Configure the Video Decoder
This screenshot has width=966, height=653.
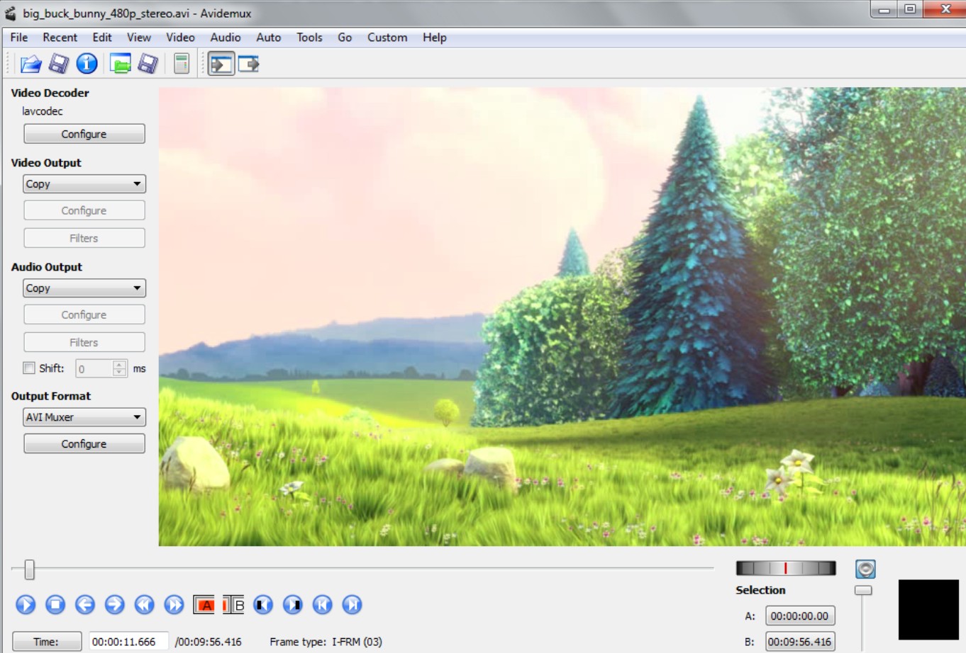pos(84,134)
